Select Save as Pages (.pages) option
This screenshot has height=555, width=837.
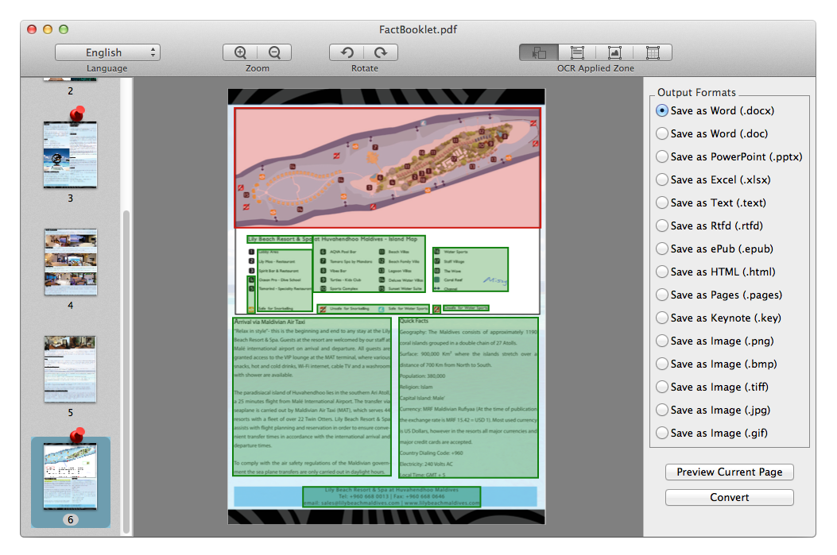[x=719, y=295]
